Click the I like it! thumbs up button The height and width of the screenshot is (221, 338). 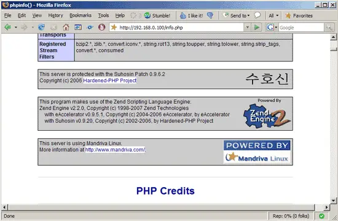pos(191,15)
